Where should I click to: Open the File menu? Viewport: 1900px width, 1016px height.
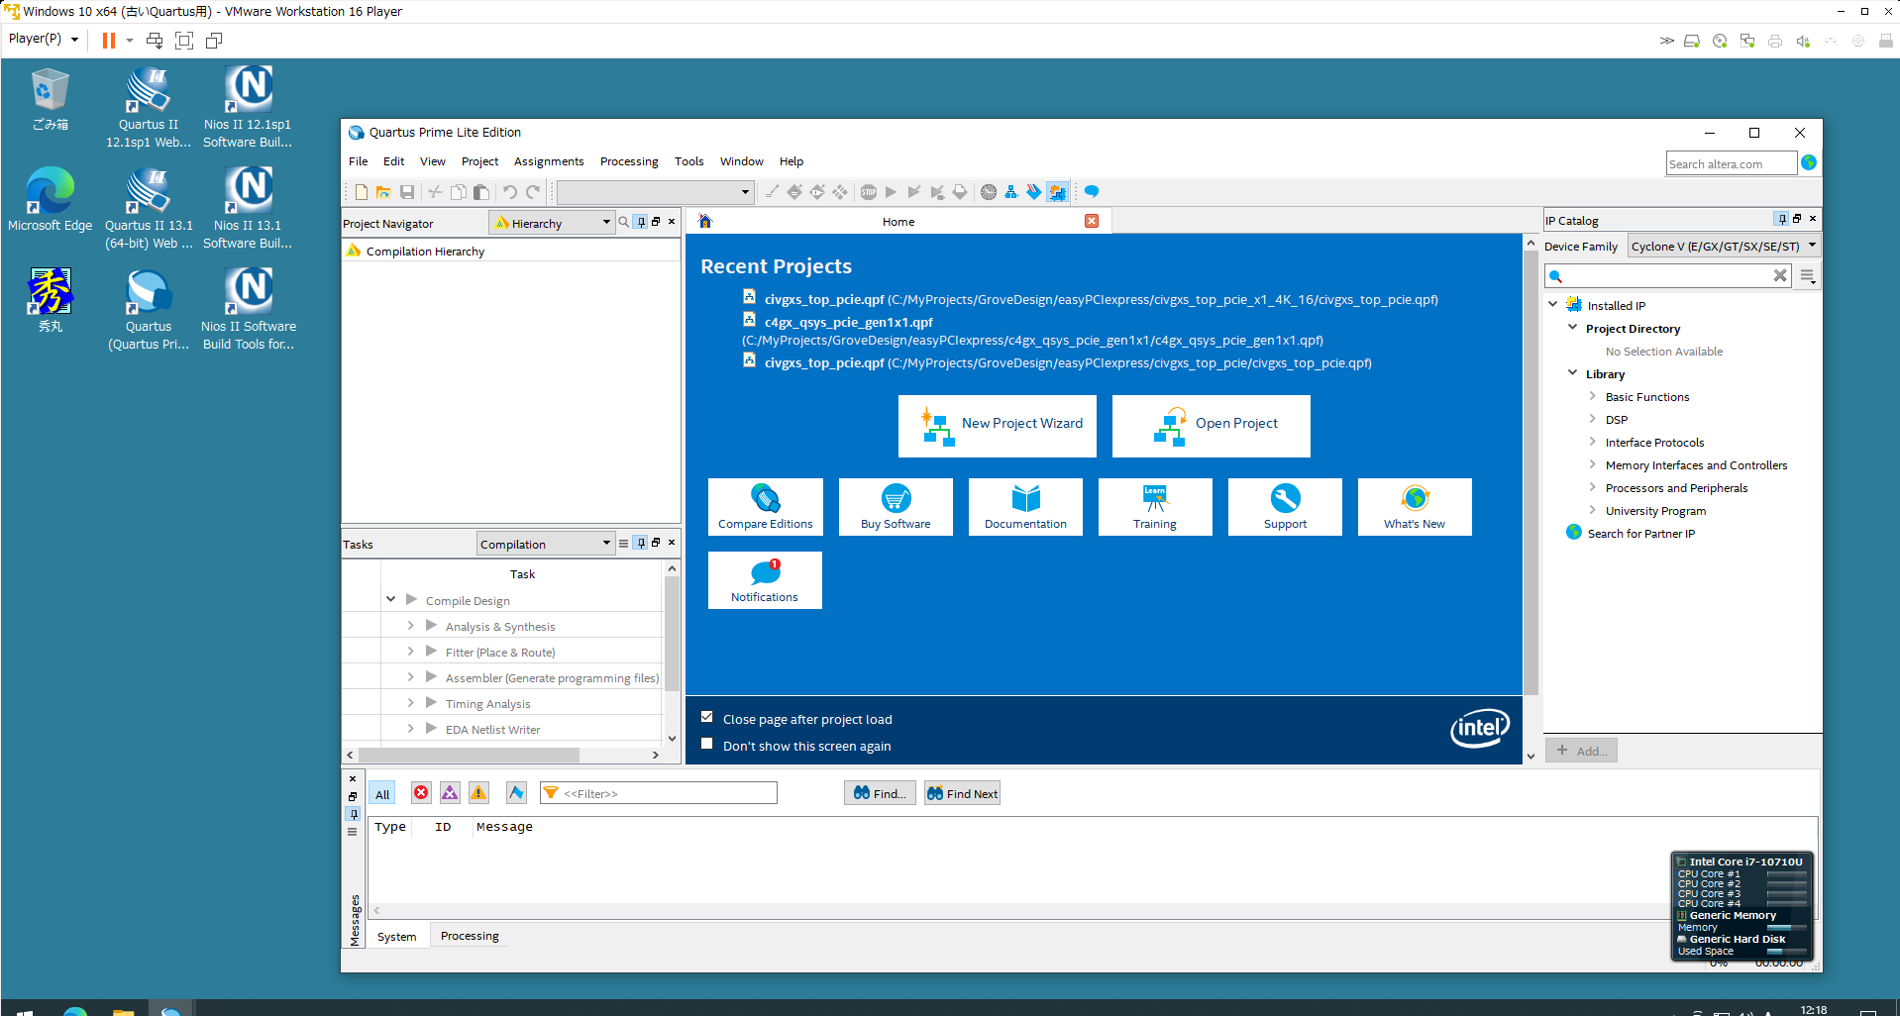359,161
